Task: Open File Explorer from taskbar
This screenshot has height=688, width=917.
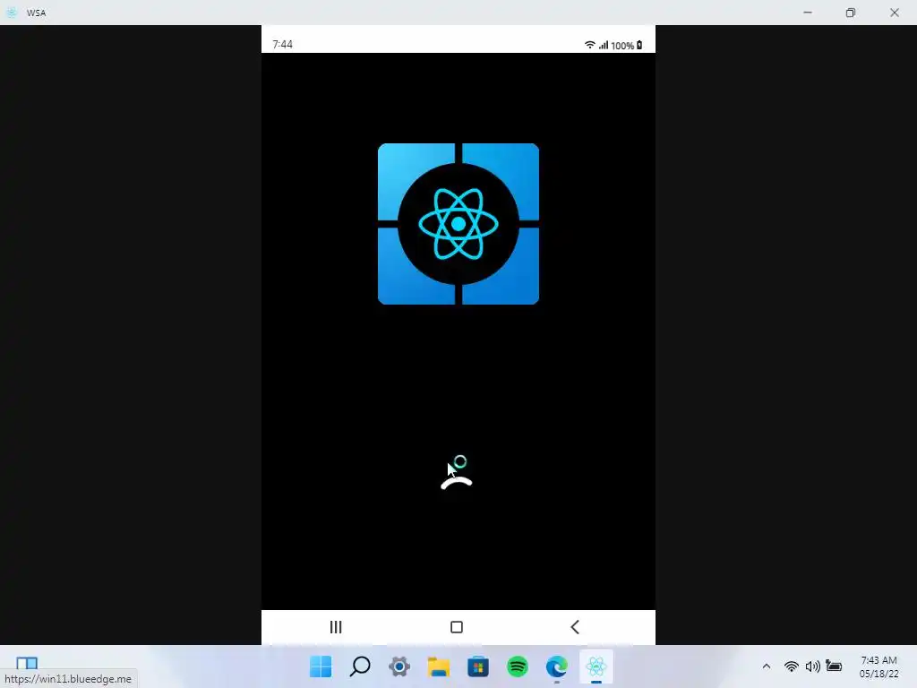Action: (439, 666)
